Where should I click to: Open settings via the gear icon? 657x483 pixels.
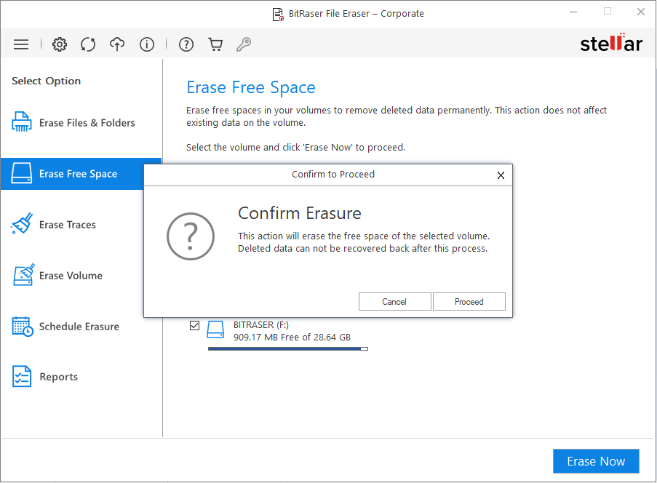click(60, 44)
